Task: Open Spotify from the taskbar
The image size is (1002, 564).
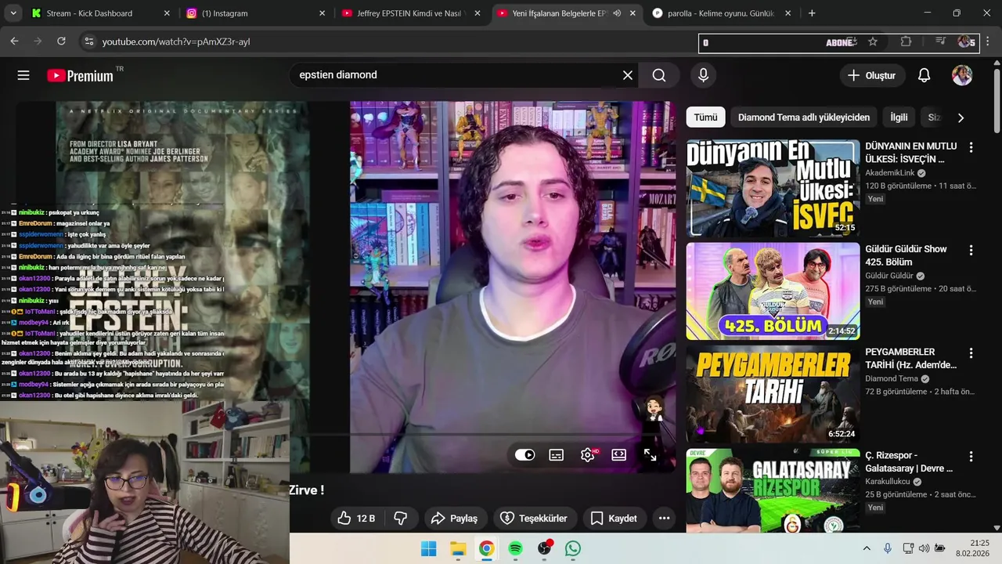Action: pyautogui.click(x=515, y=548)
